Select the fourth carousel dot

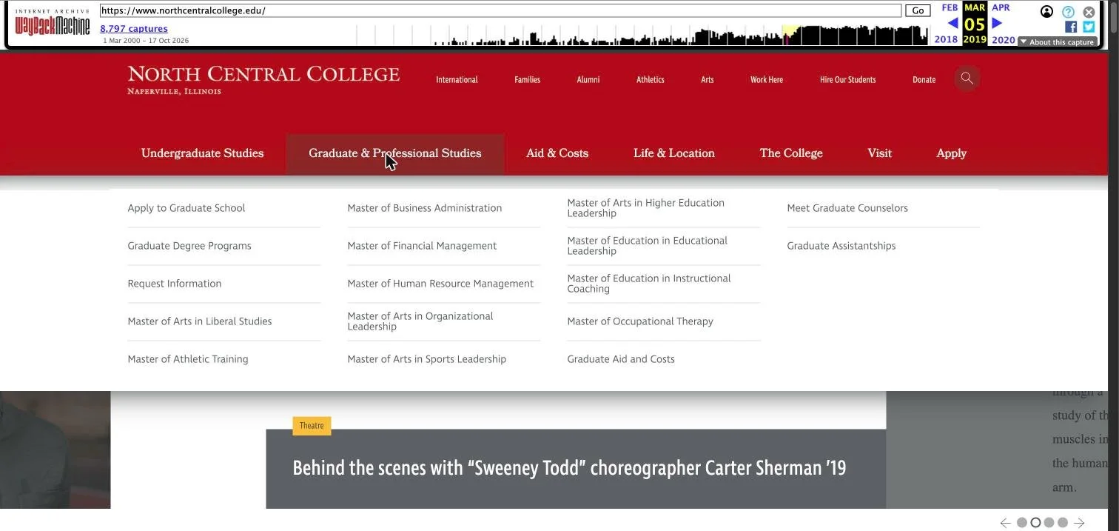(1063, 523)
